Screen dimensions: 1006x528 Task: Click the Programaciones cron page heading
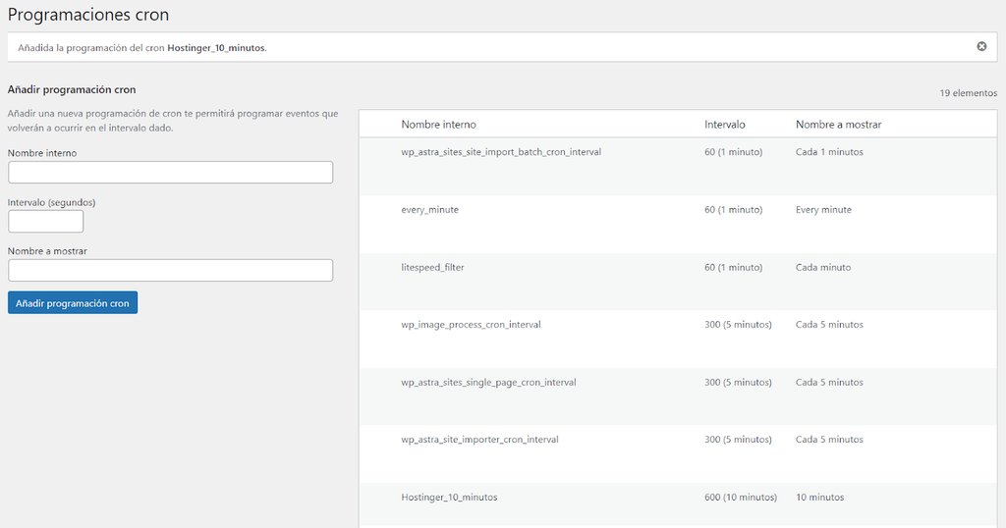point(88,15)
